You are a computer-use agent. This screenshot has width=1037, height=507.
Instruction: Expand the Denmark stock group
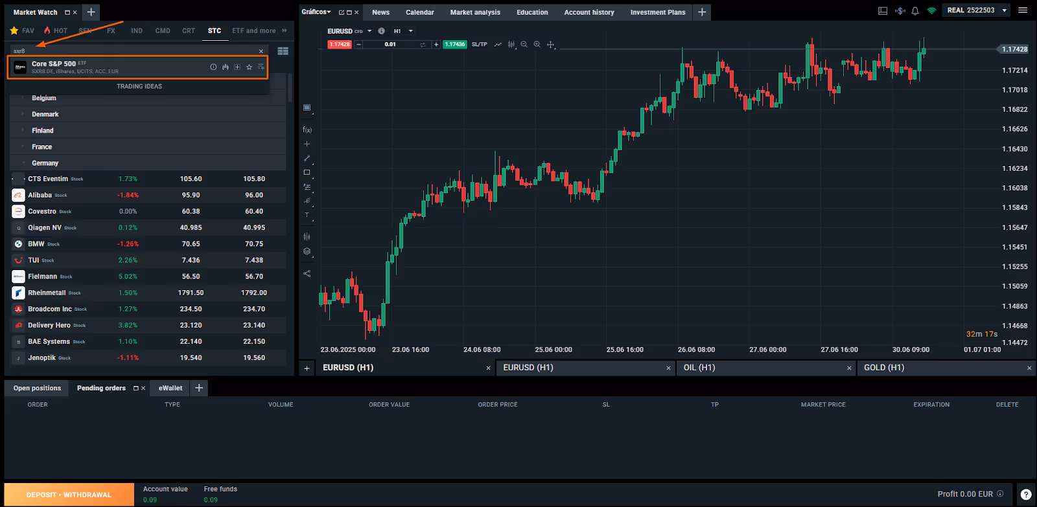148,114
